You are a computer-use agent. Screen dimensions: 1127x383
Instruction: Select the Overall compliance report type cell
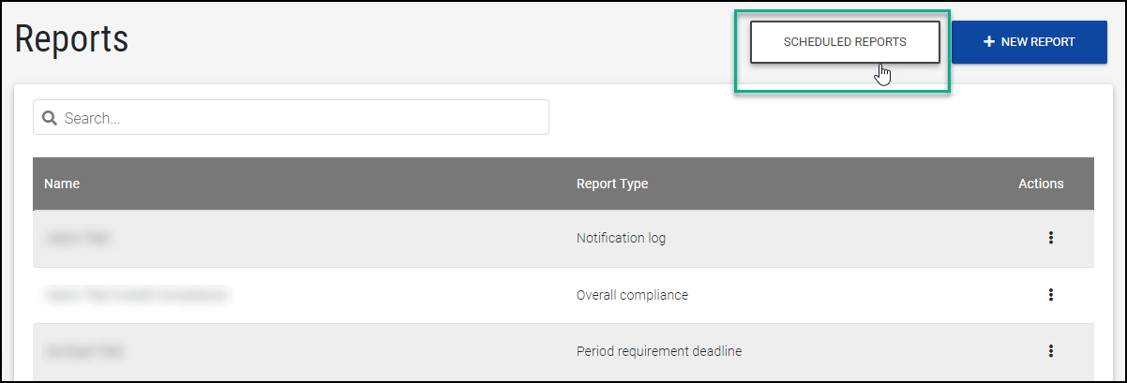tap(632, 295)
